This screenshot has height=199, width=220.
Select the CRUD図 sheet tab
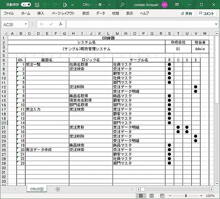[37, 189]
